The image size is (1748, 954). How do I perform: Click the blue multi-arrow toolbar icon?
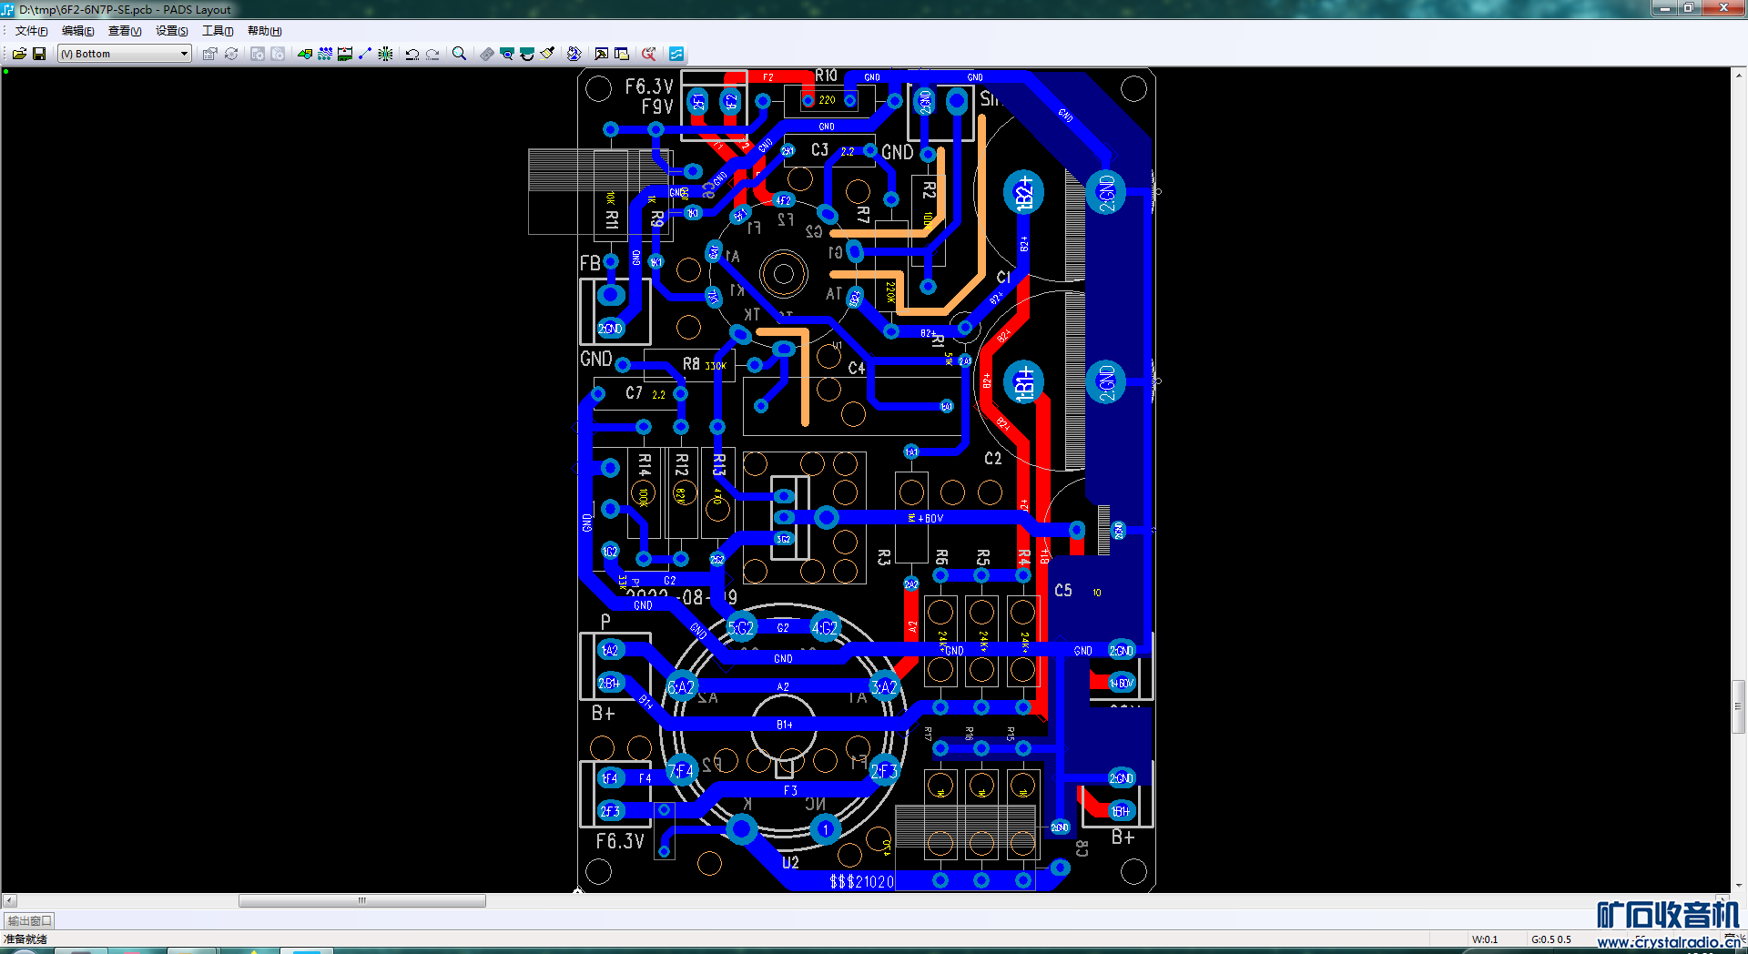tap(574, 54)
